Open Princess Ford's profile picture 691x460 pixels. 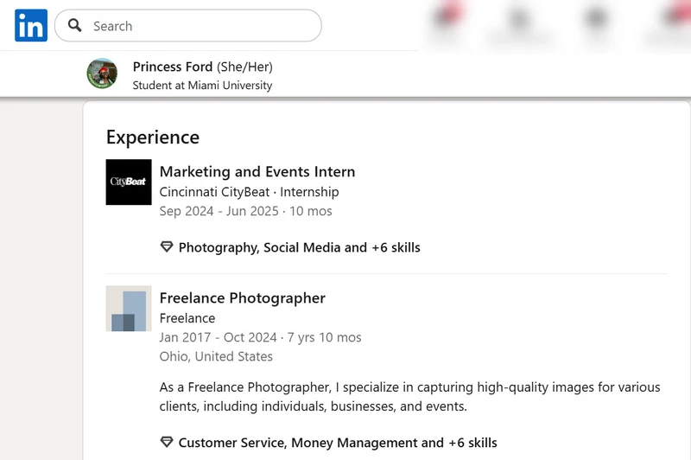[102, 73]
